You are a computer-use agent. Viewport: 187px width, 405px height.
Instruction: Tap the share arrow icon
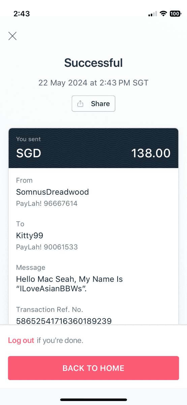point(80,104)
